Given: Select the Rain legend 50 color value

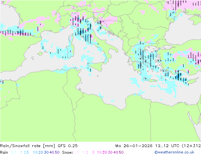Looking at the screenshot, I should click(57, 152).
